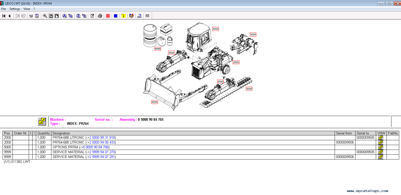Click the blue square selection icon
The height and width of the screenshot is (195, 401).
116,16
